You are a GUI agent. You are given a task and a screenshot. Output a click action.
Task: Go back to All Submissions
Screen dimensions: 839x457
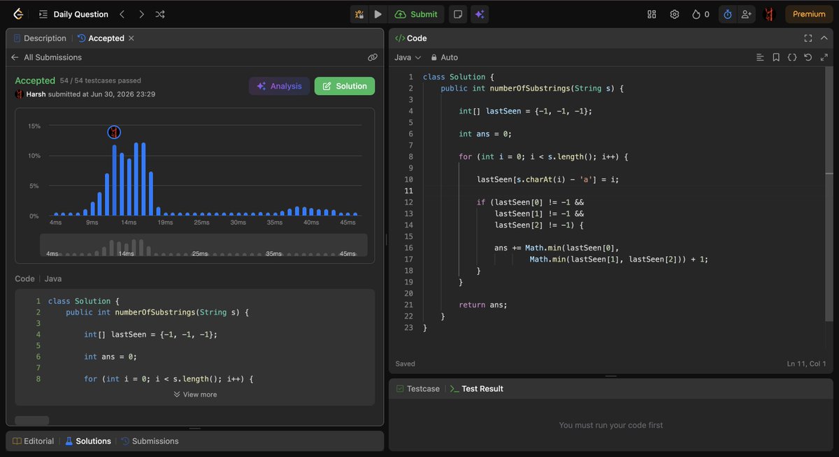(x=46, y=57)
